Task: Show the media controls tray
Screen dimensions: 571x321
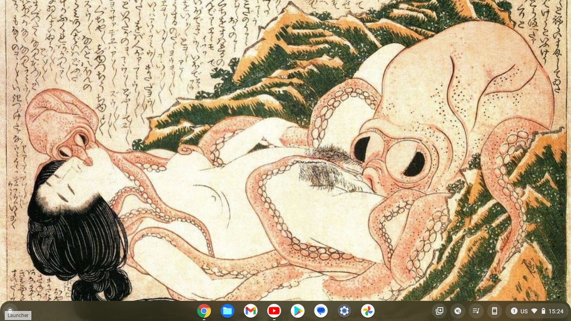Action: point(476,311)
